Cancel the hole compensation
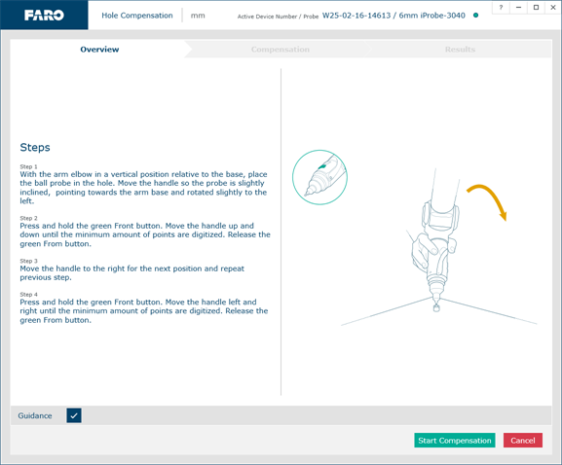This screenshot has height=465, width=562. (523, 441)
